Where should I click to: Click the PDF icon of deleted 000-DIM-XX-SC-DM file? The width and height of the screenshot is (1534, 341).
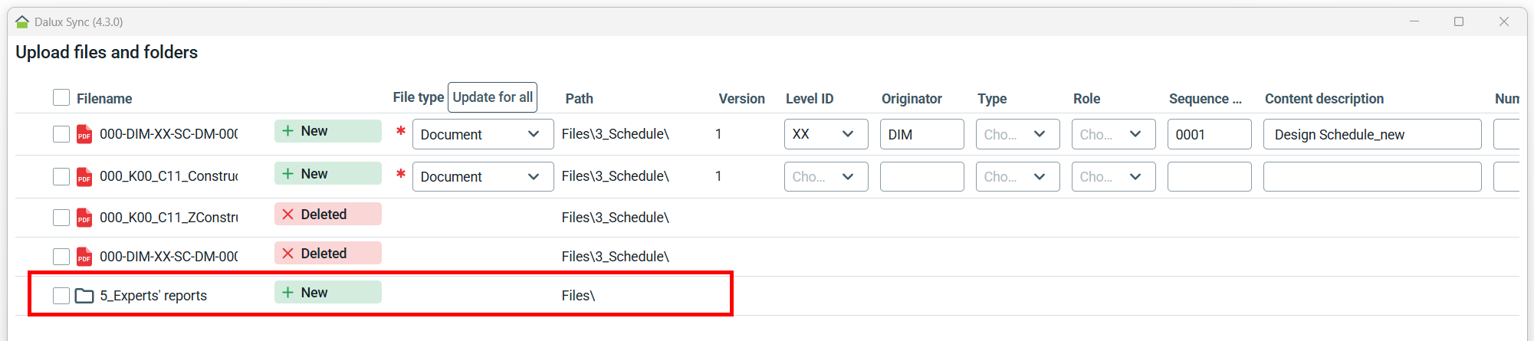pyautogui.click(x=84, y=257)
